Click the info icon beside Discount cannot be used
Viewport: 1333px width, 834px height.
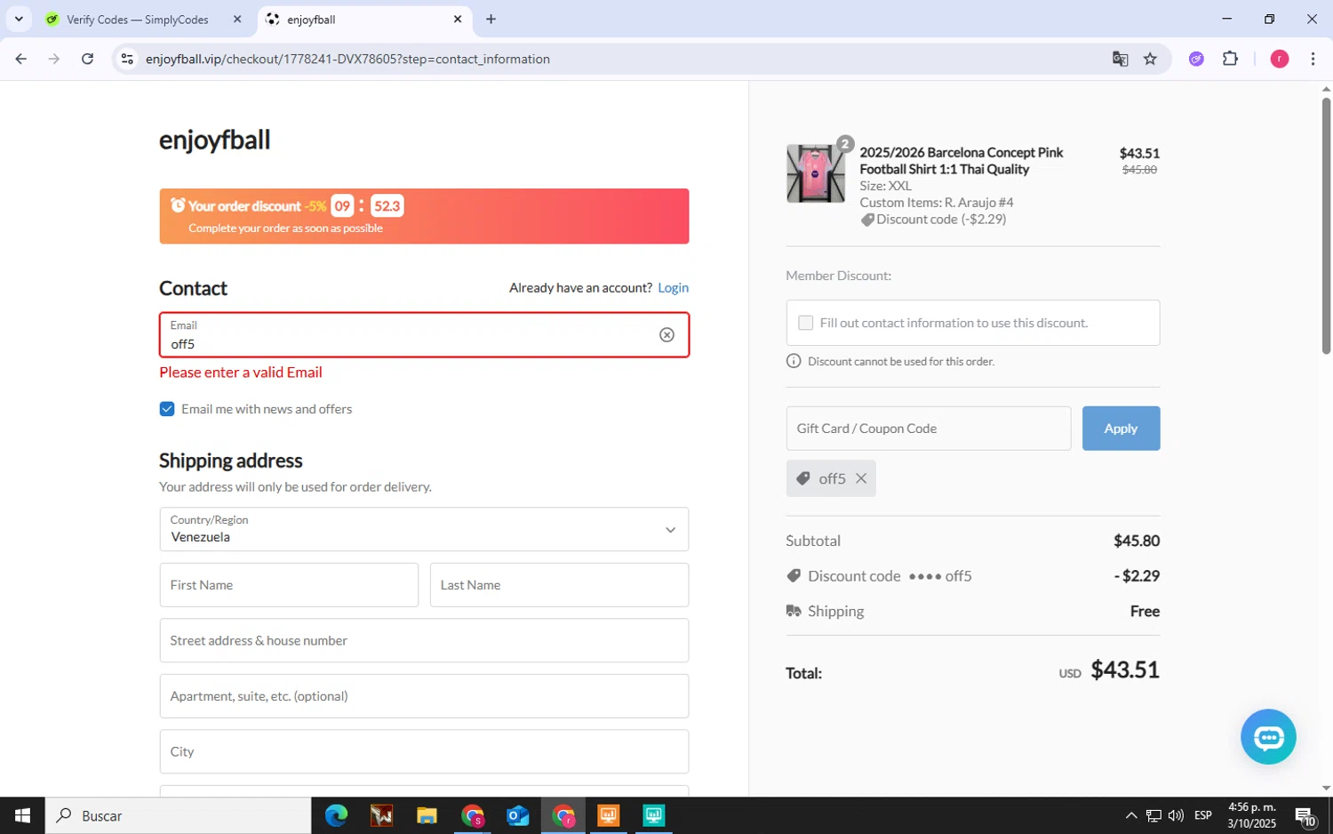point(794,361)
